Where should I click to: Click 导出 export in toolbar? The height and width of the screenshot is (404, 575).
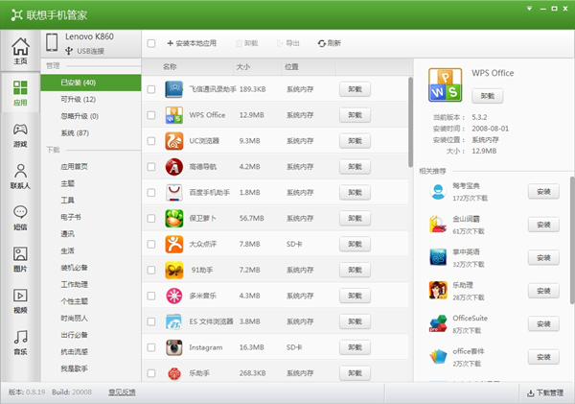click(x=288, y=43)
